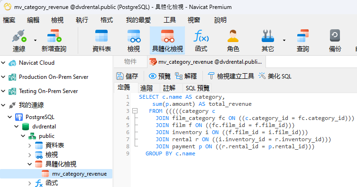This screenshot has height=187, width=357.
Task: Open Roles (角色) from the toolbar
Action: pyautogui.click(x=233, y=41)
